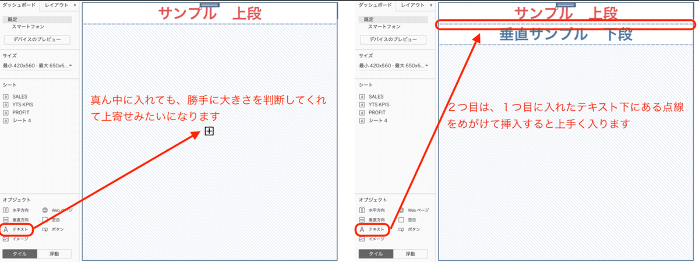Grab container handle atop right dashboard canvas
The height and width of the screenshot is (270, 699).
566,3
